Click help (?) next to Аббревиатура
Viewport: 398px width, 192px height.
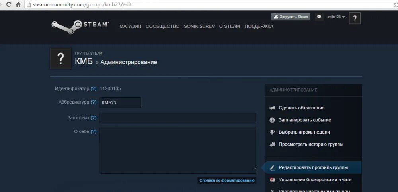tap(94, 102)
